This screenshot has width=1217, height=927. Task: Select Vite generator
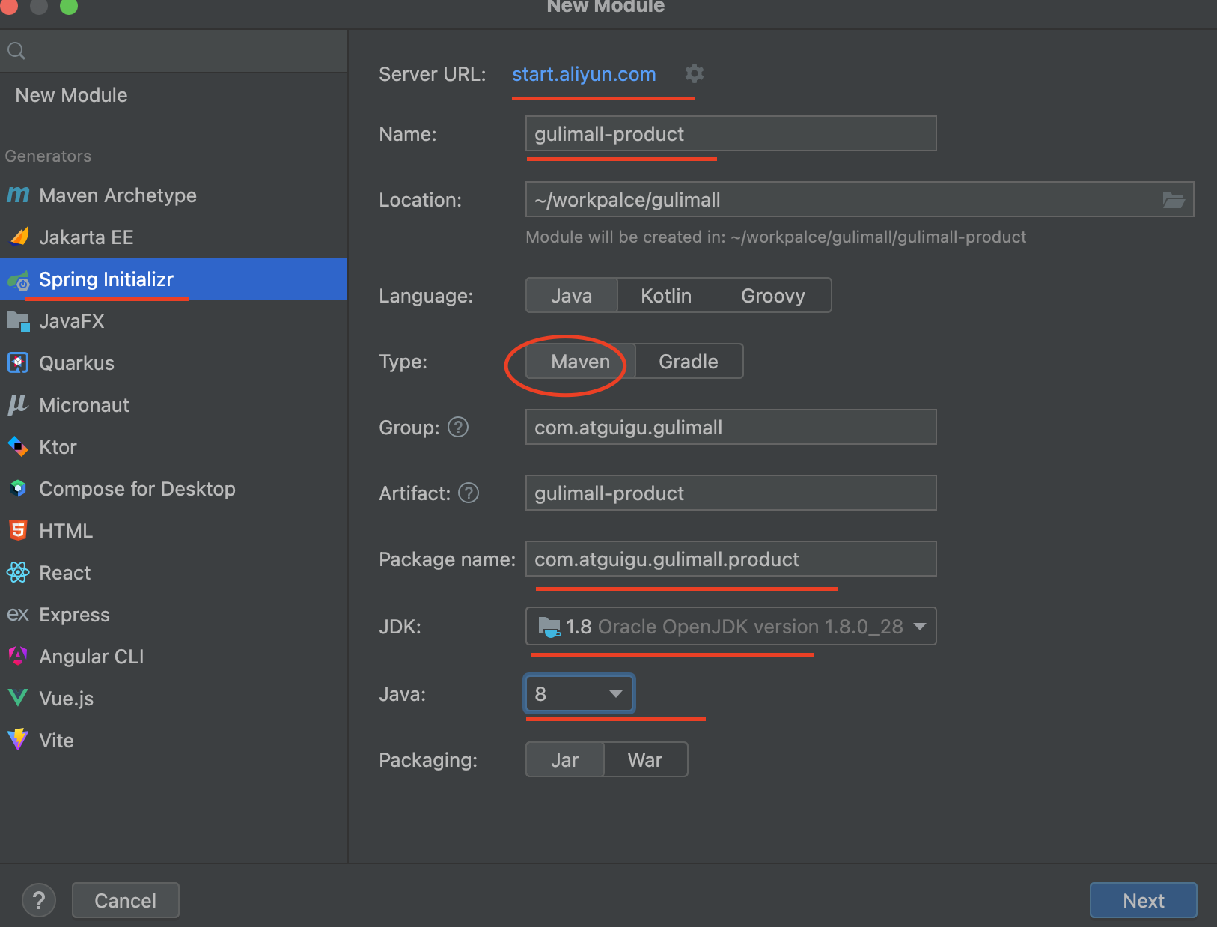pyautogui.click(x=174, y=741)
